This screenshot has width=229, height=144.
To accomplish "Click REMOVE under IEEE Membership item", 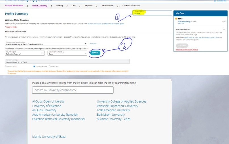I will 181,23.
